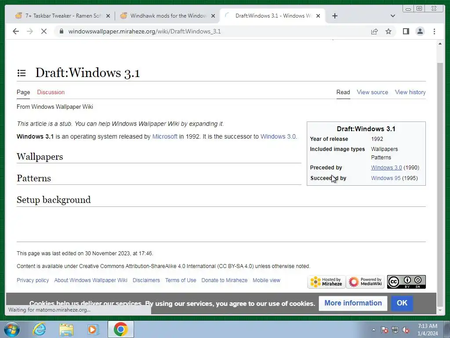Open Action Center flag tray icon
This screenshot has height=338, width=450.
[x=385, y=330]
